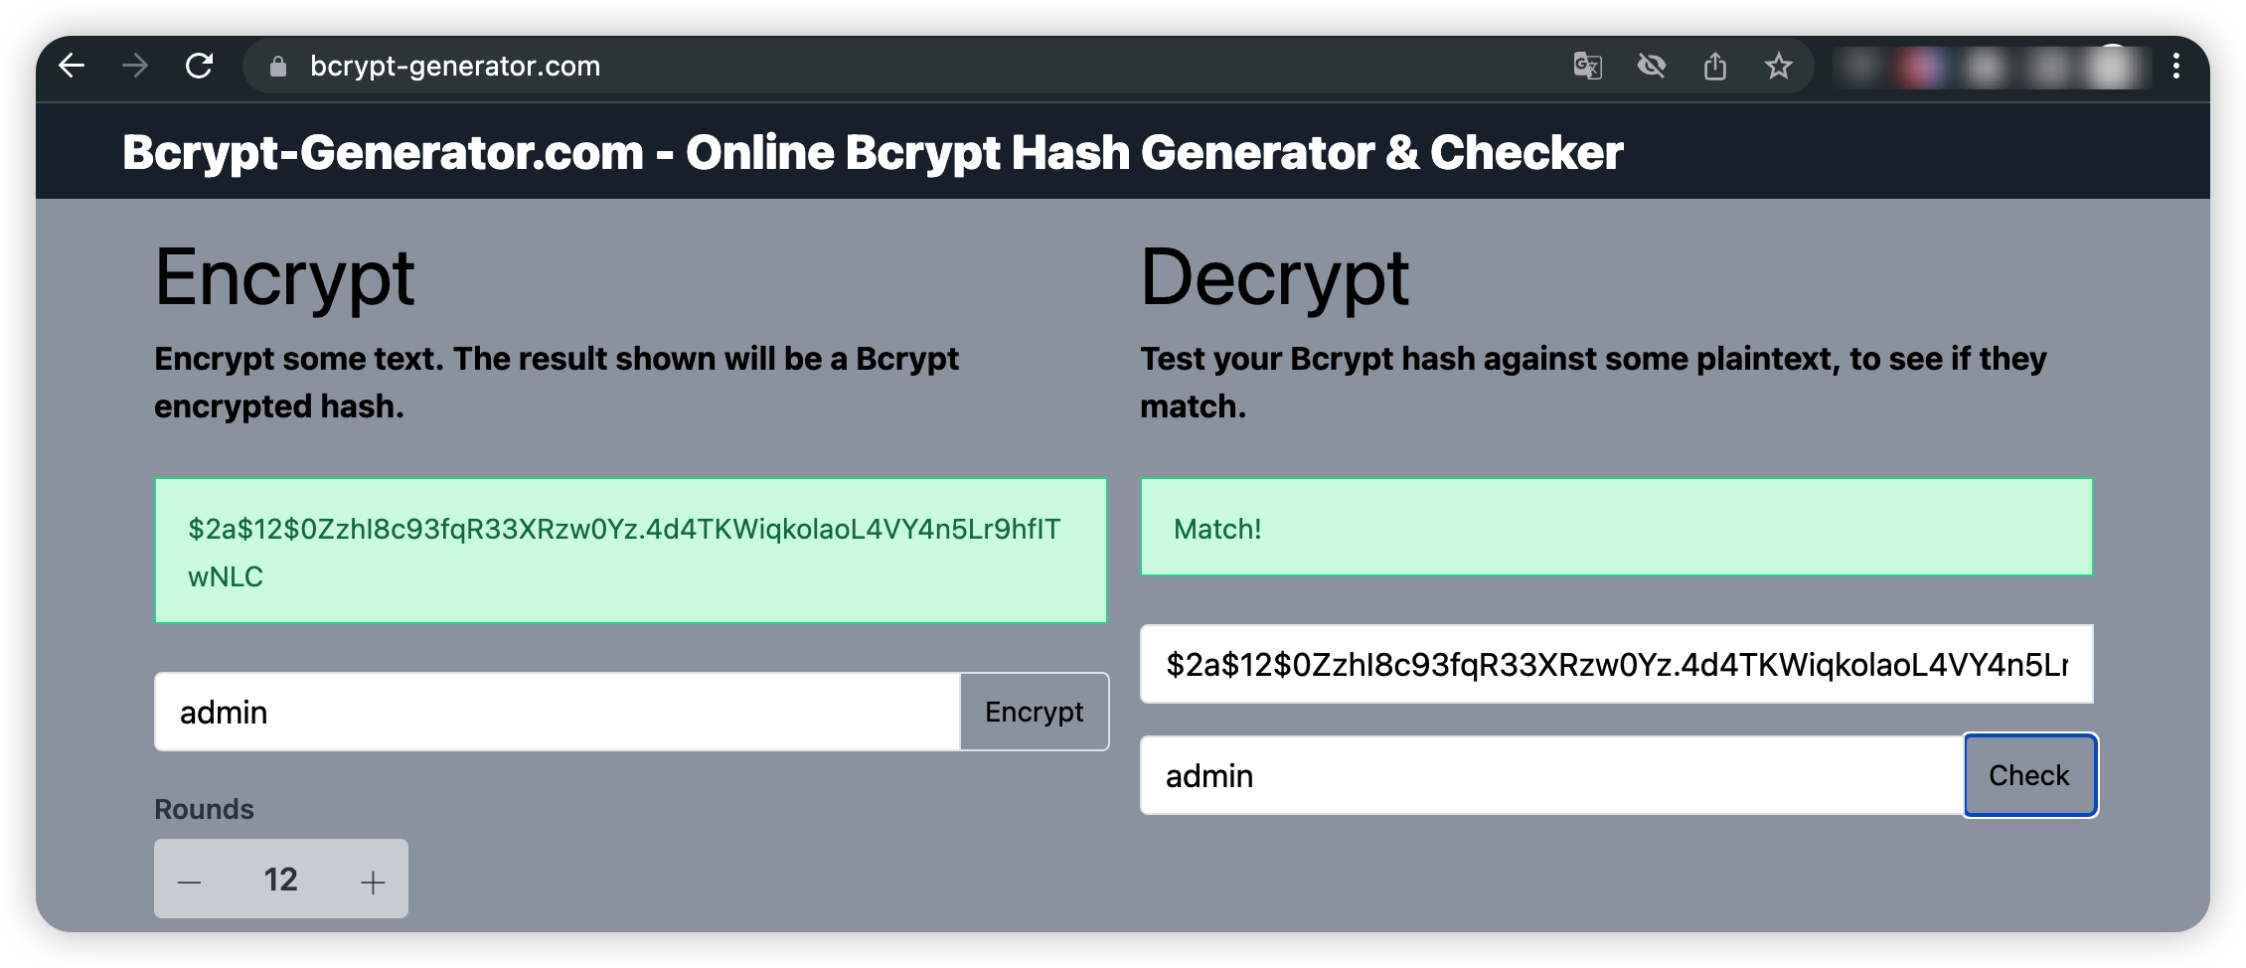Open the browser three-dot menu

click(2176, 66)
